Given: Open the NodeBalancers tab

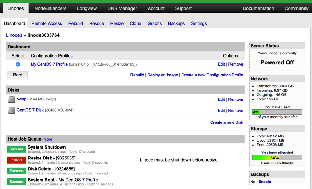Looking at the screenshot, I should 51,8.
